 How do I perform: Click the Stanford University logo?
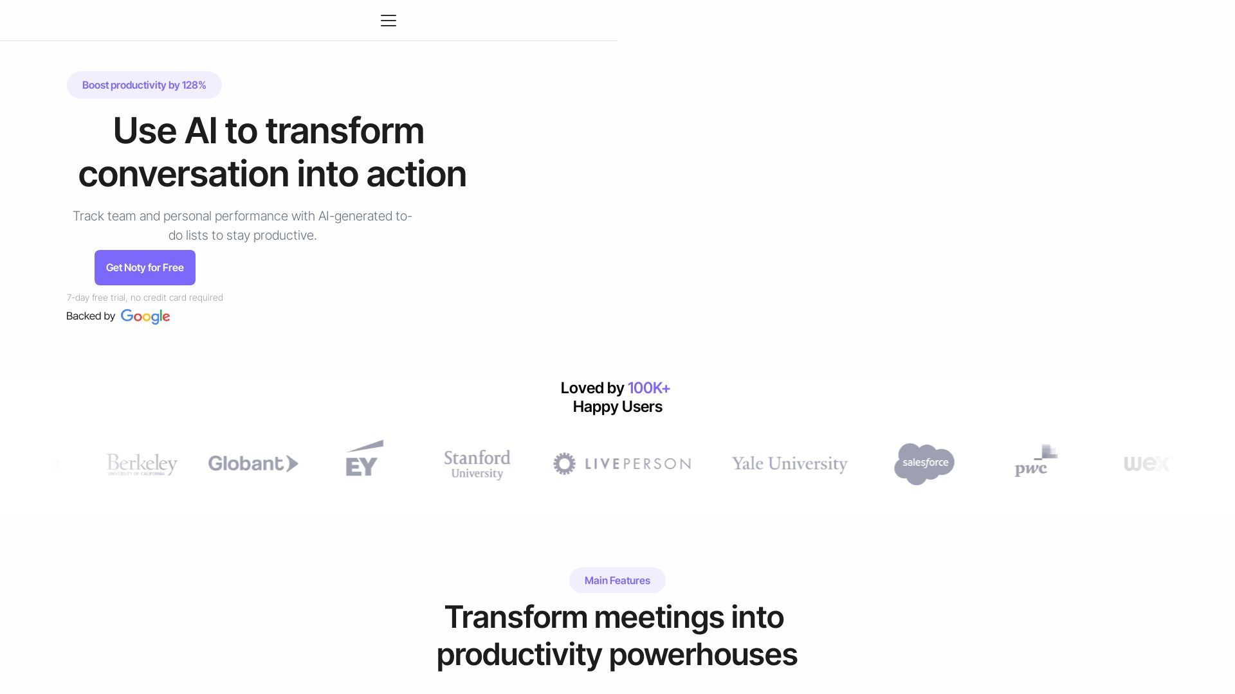click(477, 463)
